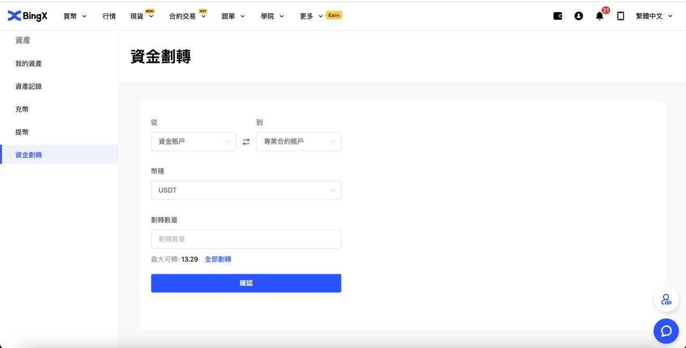Open the wallet icon in header

pyautogui.click(x=558, y=16)
